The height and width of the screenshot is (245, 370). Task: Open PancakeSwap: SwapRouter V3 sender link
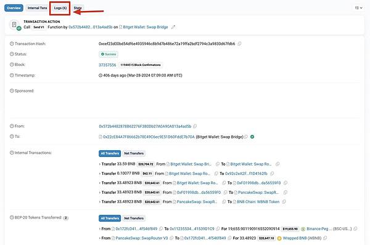coord(142,238)
